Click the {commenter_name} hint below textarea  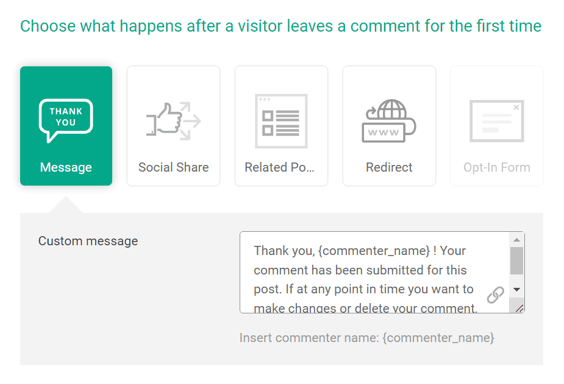tap(438, 338)
